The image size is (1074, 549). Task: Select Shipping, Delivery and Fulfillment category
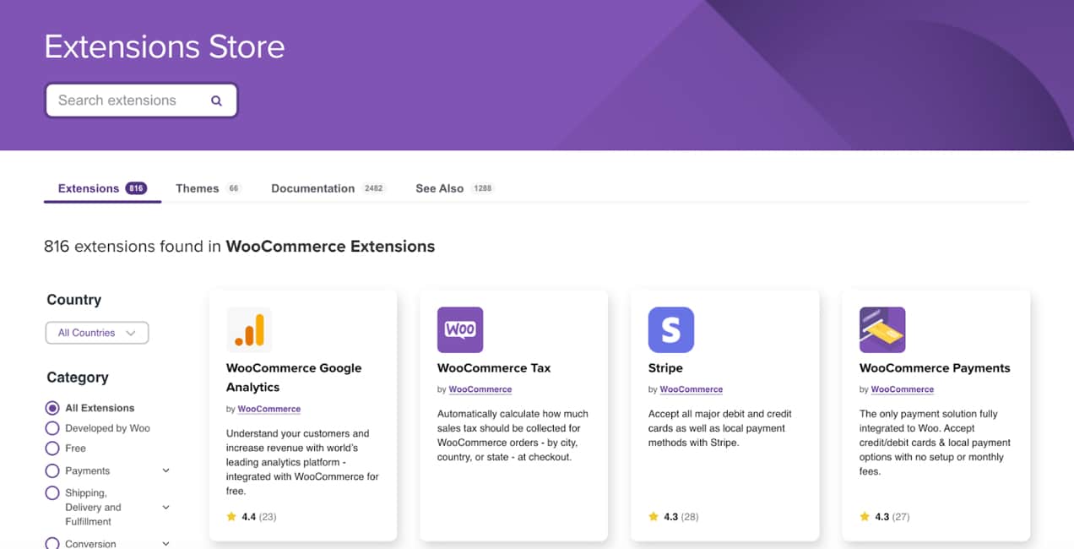(x=52, y=493)
